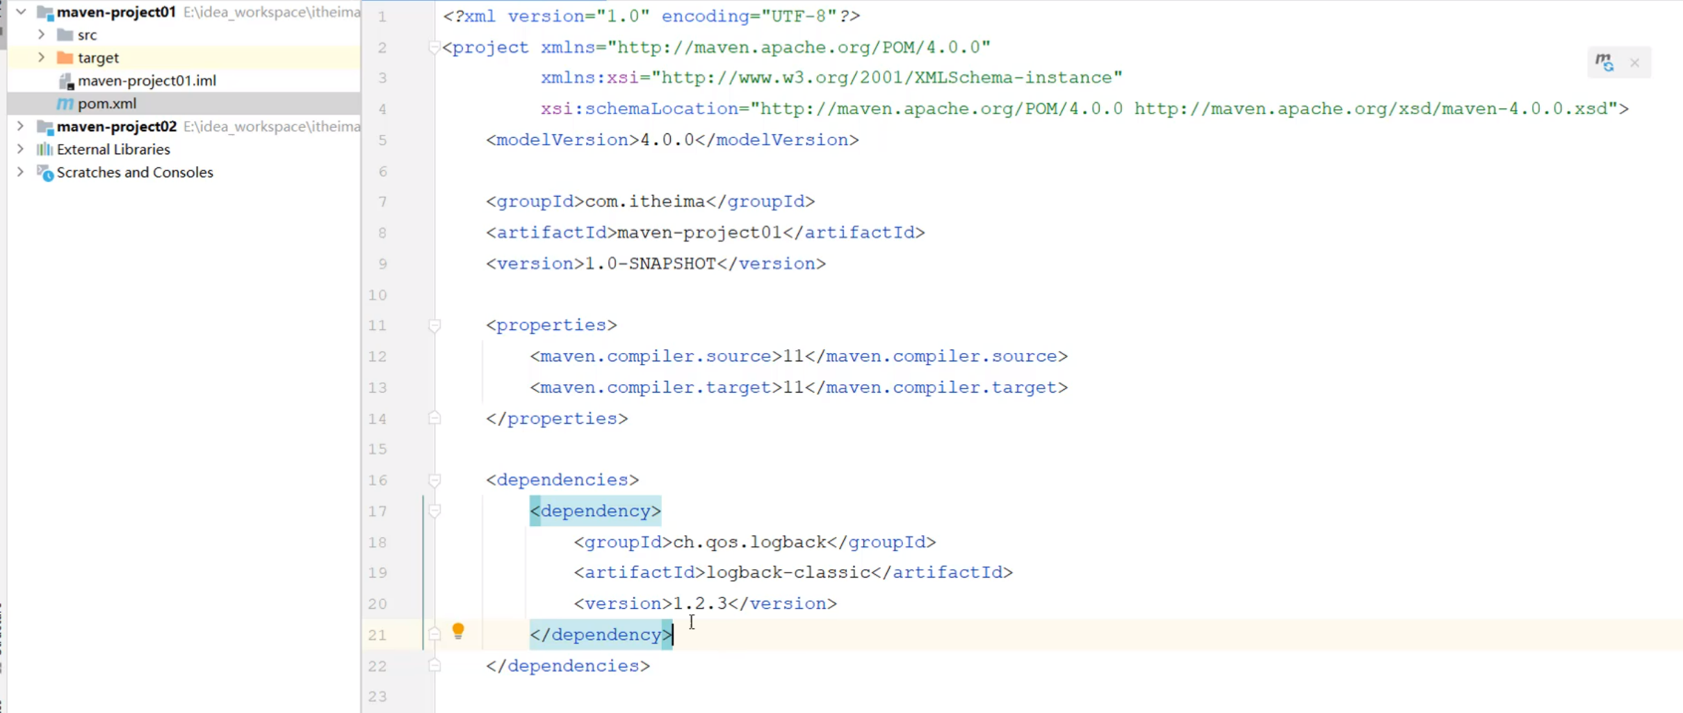The image size is (1683, 713).
Task: Click the maven-project01.iml file icon
Action: pos(66,81)
